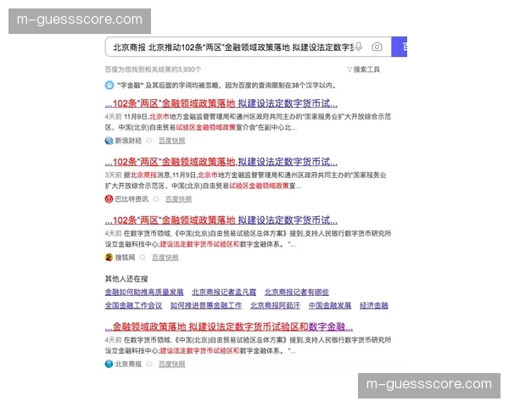Image resolution: width=509 pixels, height=407 pixels.
Task: Click 巴比特资讯 source name
Action: pyautogui.click(x=131, y=199)
